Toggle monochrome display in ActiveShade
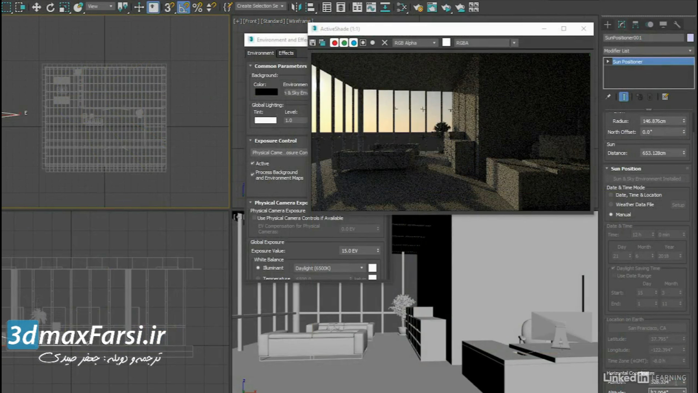This screenshot has width=698, height=393. (x=372, y=43)
